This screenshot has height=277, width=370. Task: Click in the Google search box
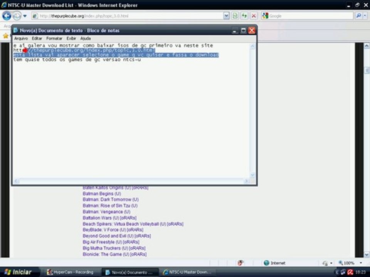[310, 16]
